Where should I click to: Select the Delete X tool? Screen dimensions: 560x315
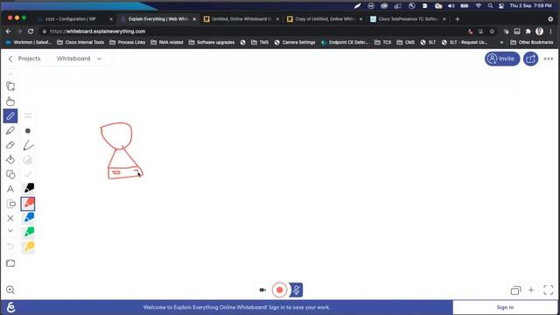click(10, 218)
